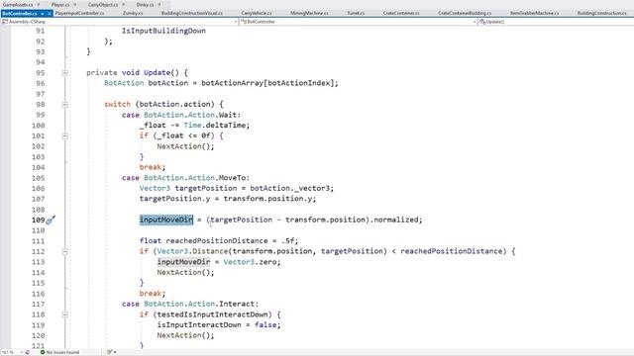
Task: Click the code cleanup broom icon in status bar
Action: coord(109,352)
